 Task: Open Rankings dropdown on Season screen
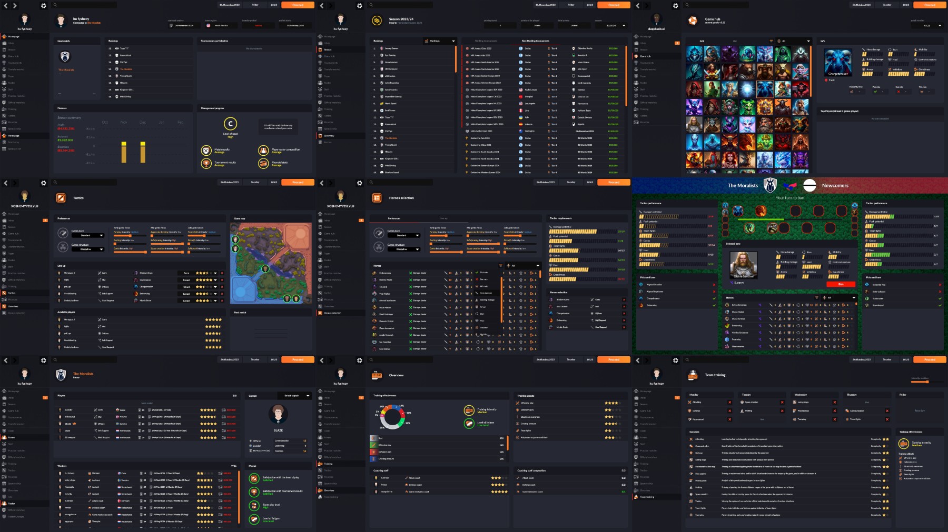(440, 41)
